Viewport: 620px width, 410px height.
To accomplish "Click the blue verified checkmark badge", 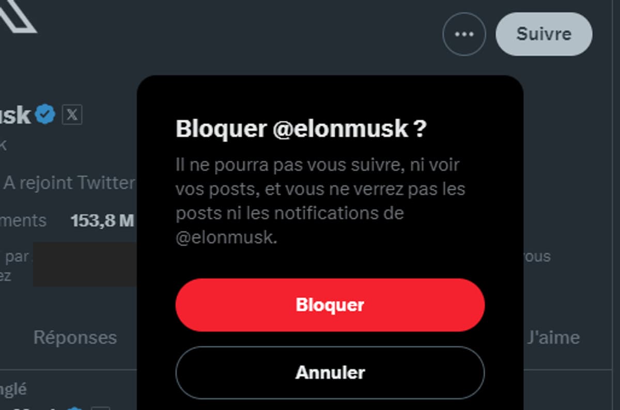I will point(45,114).
